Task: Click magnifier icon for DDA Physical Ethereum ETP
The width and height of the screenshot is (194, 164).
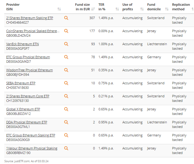Action: click(66, 122)
